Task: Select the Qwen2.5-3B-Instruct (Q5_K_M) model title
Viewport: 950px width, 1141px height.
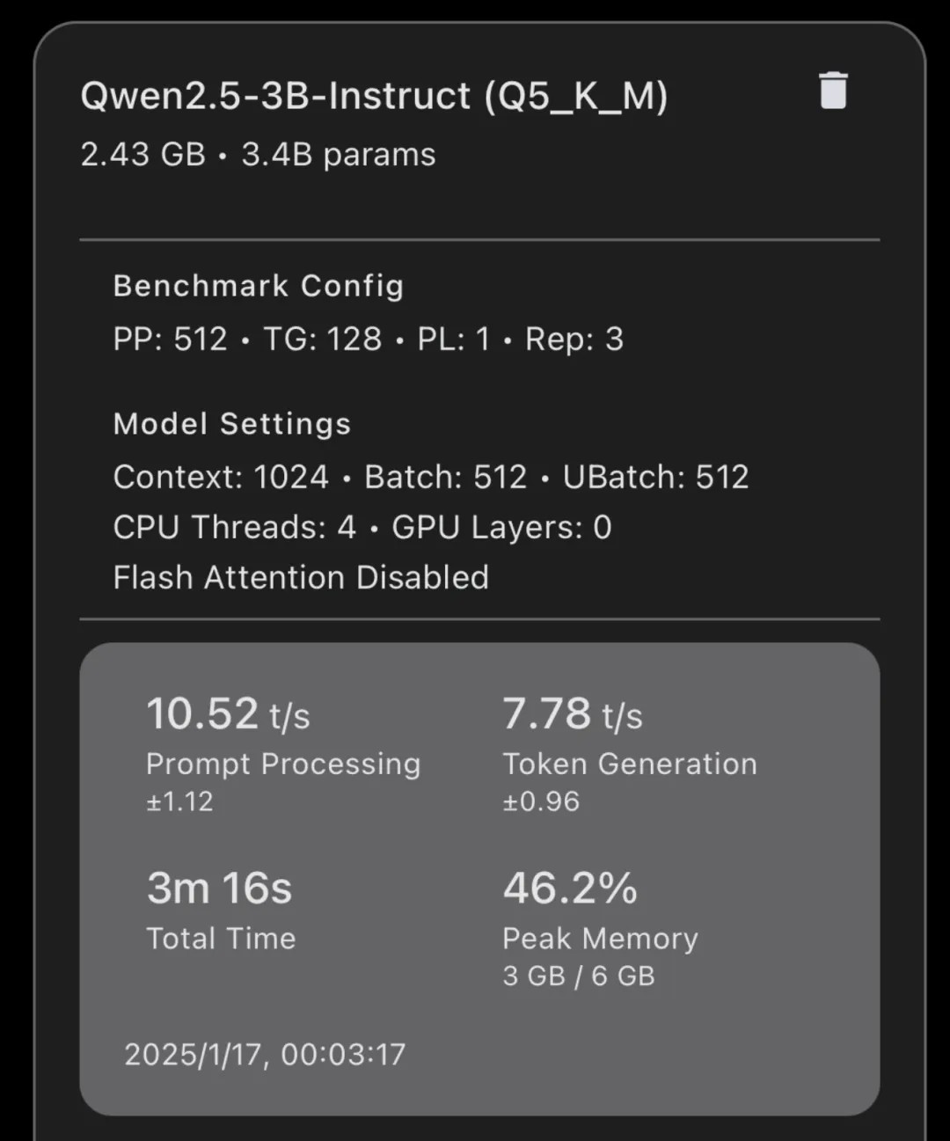Action: (374, 96)
